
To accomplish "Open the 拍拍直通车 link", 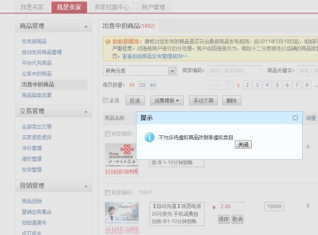I will tap(34, 223).
